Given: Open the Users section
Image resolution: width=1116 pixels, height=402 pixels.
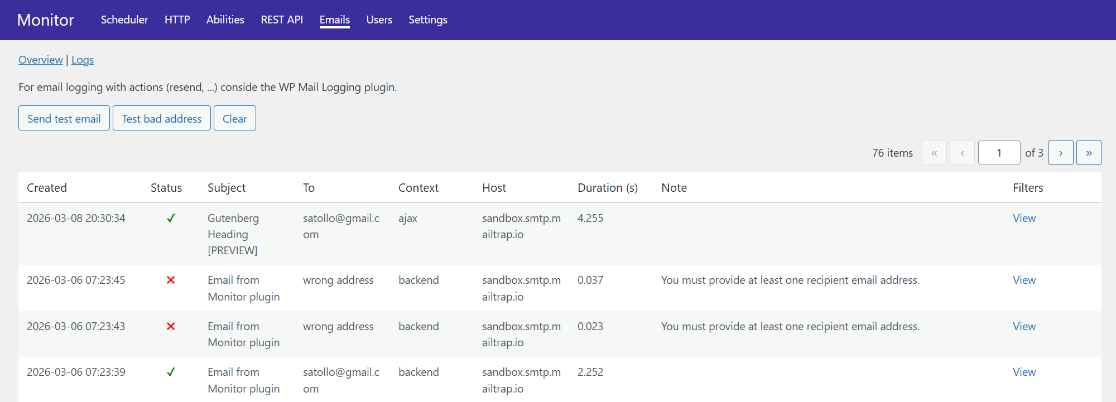Looking at the screenshot, I should click(379, 20).
